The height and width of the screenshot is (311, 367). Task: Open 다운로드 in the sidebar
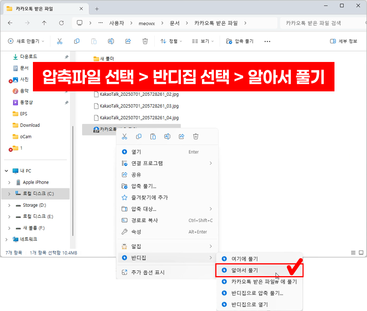tap(28, 56)
